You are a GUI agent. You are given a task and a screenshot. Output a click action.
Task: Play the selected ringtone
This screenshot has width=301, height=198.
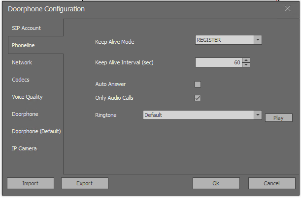tap(279, 118)
